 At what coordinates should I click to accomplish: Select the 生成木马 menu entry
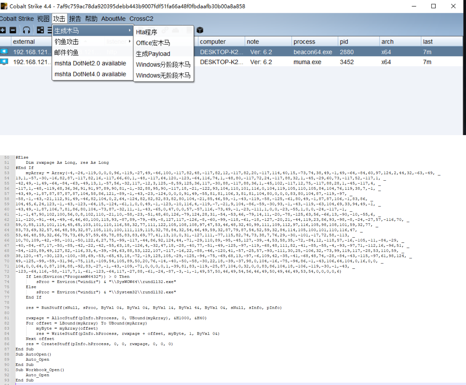tap(93, 31)
